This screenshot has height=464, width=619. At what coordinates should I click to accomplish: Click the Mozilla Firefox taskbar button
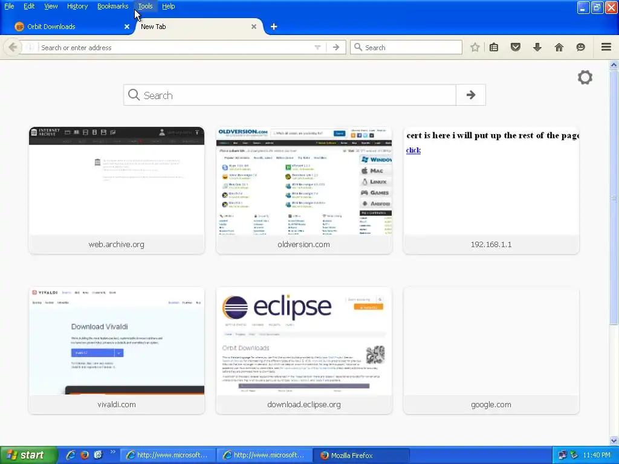361,455
